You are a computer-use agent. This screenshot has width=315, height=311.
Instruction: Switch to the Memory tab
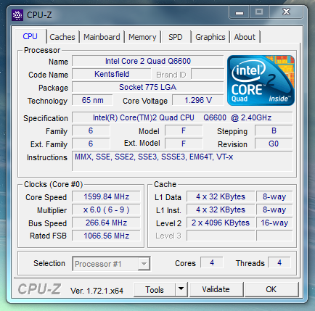coord(142,37)
